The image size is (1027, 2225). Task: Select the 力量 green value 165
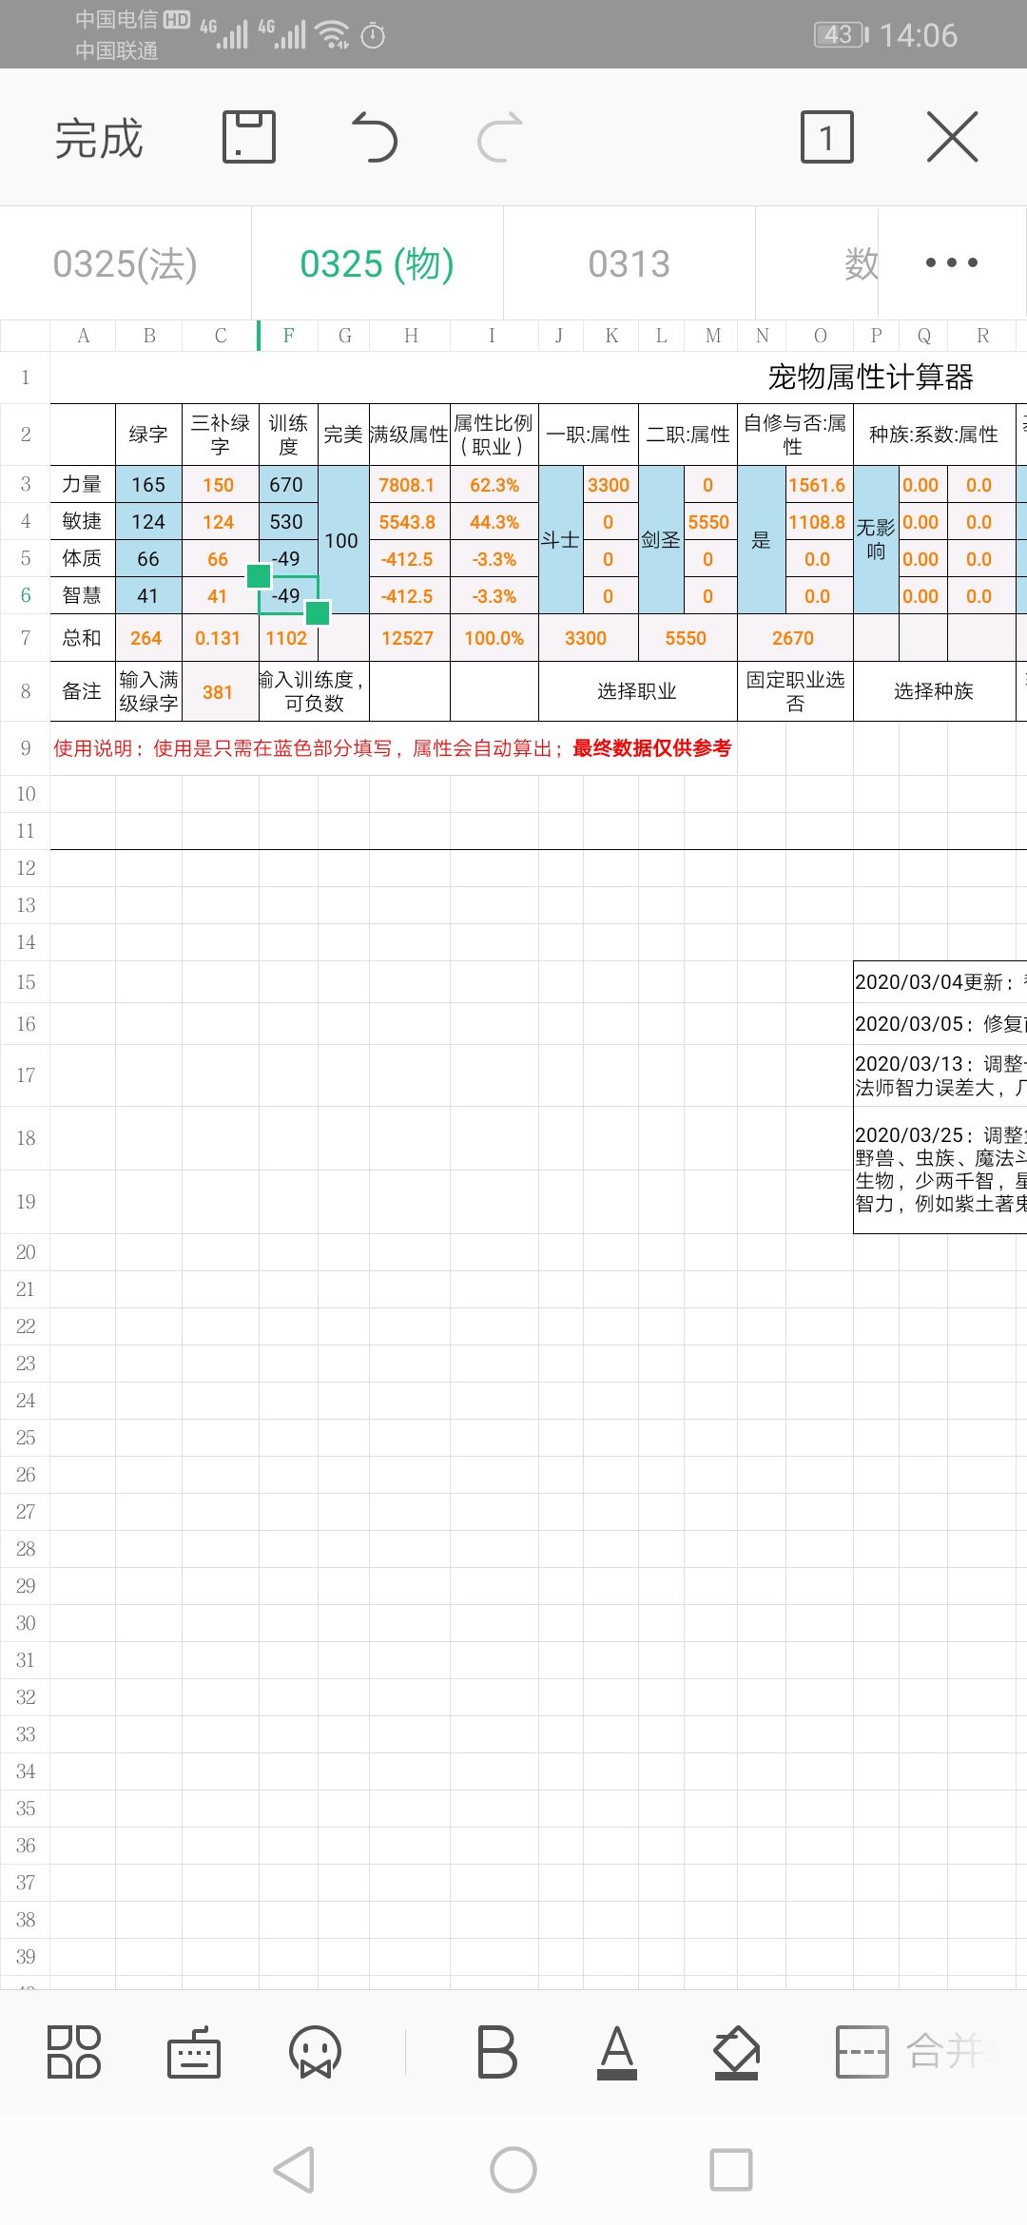[x=148, y=484]
